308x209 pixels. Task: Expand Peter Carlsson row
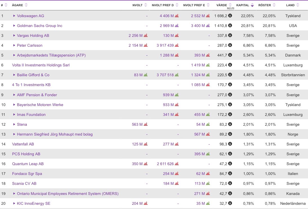click(x=14, y=45)
